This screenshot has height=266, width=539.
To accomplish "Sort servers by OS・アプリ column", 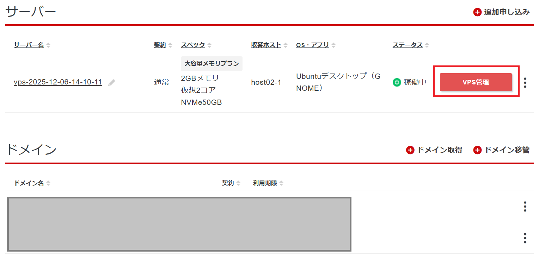I will pyautogui.click(x=312, y=45).
